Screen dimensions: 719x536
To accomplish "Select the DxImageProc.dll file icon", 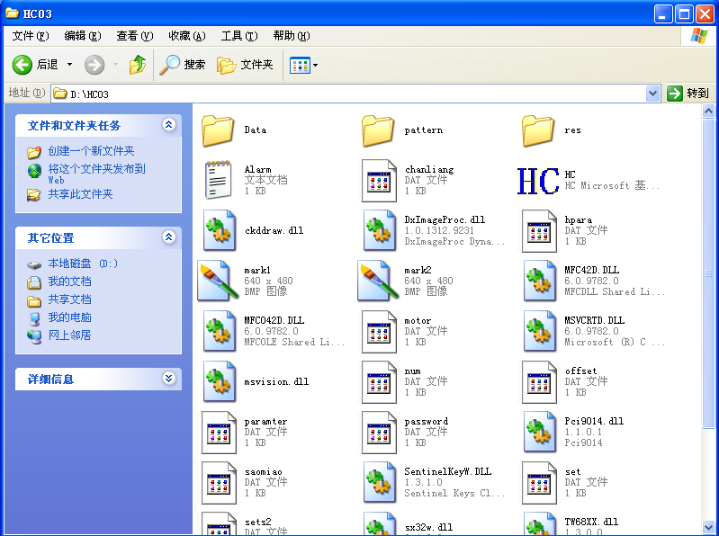I will [379, 230].
